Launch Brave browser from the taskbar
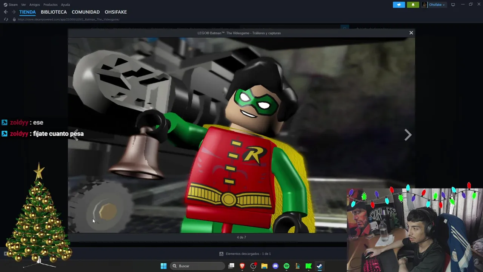483x272 pixels. click(x=242, y=266)
